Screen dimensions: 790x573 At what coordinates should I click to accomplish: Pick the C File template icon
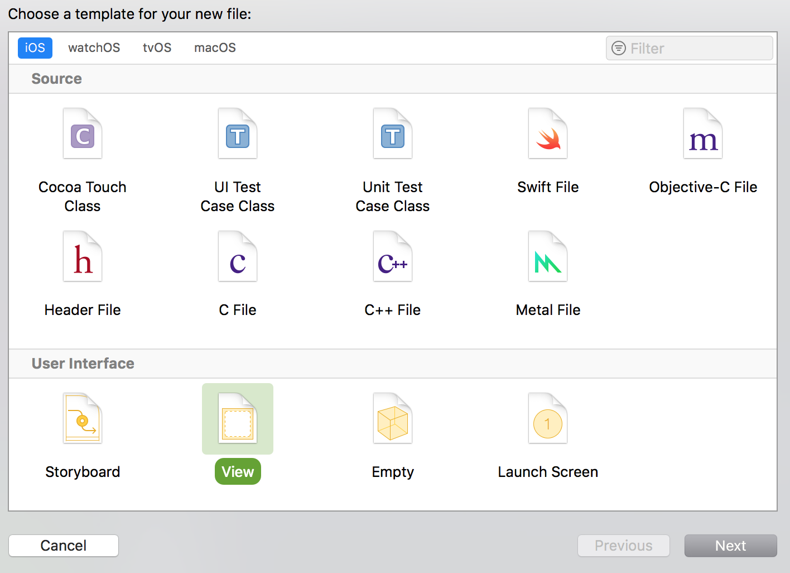[x=238, y=257]
